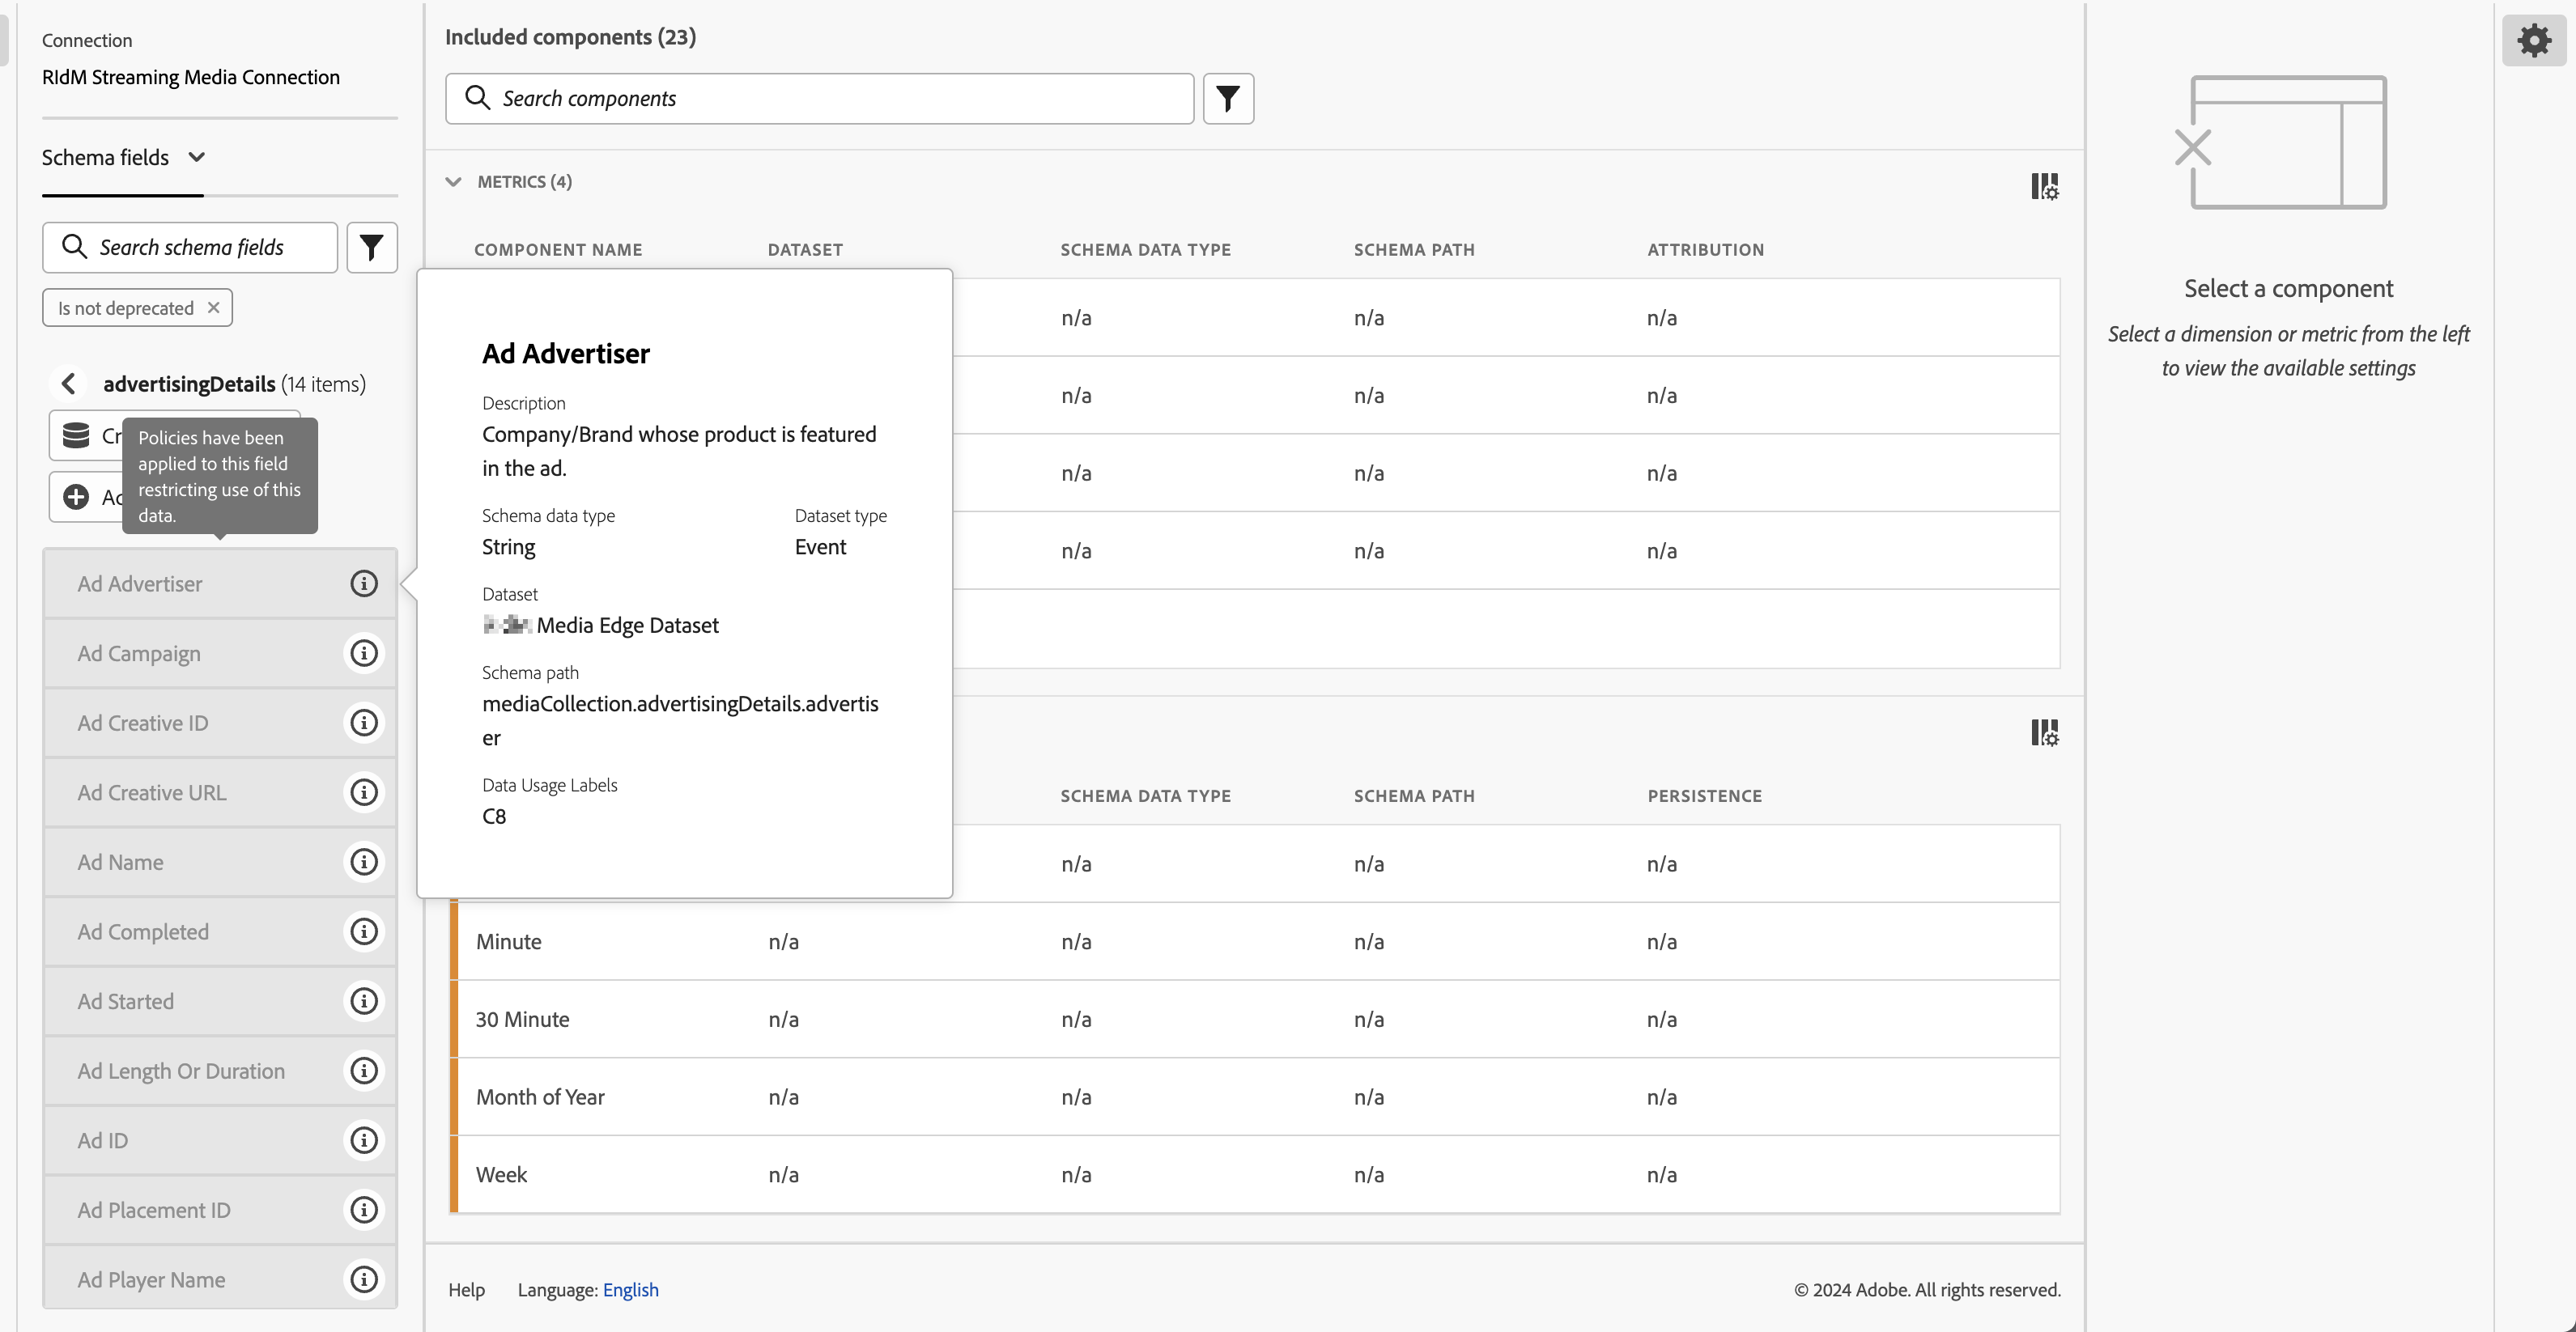Show info for Ad Player Name
2576x1332 pixels.
[363, 1280]
